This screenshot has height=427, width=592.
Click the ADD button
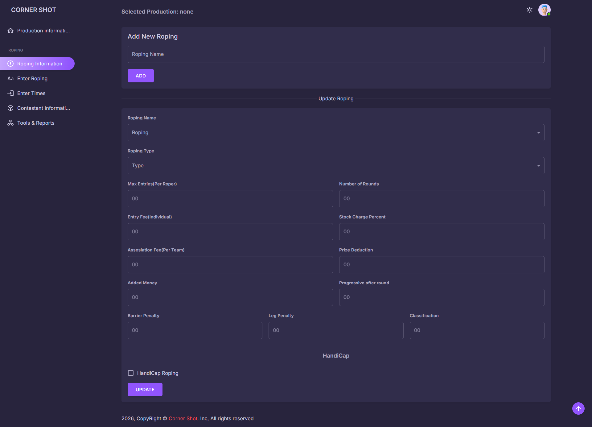141,76
